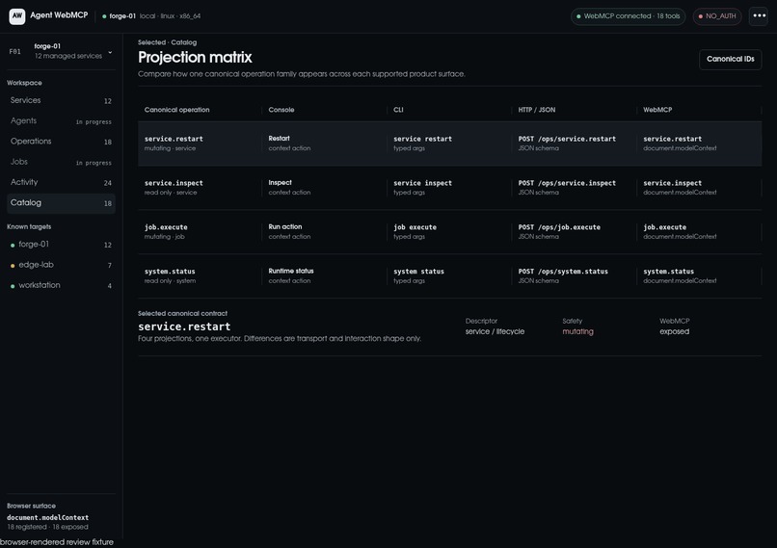The image size is (777, 548).
Task: Click the document.modelContext browser surface label
Action: tap(47, 517)
